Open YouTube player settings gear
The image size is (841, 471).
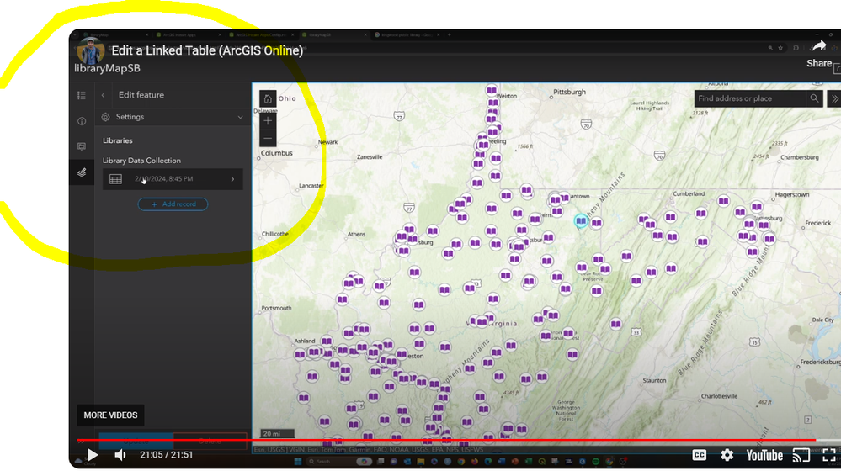coord(727,455)
